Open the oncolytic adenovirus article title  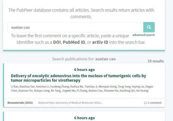tap(78, 78)
